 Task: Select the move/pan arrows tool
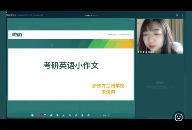pyautogui.click(x=89, y=115)
